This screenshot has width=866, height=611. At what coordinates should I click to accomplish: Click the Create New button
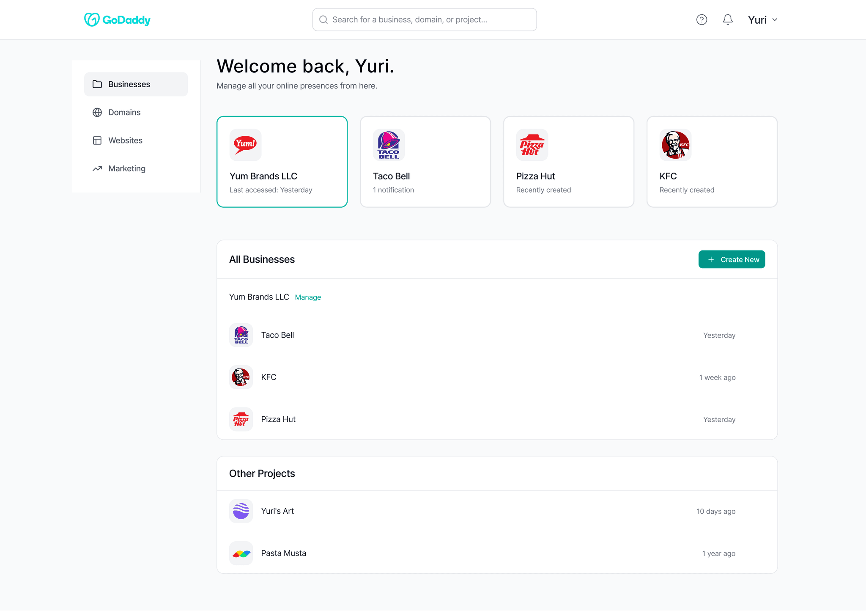732,259
